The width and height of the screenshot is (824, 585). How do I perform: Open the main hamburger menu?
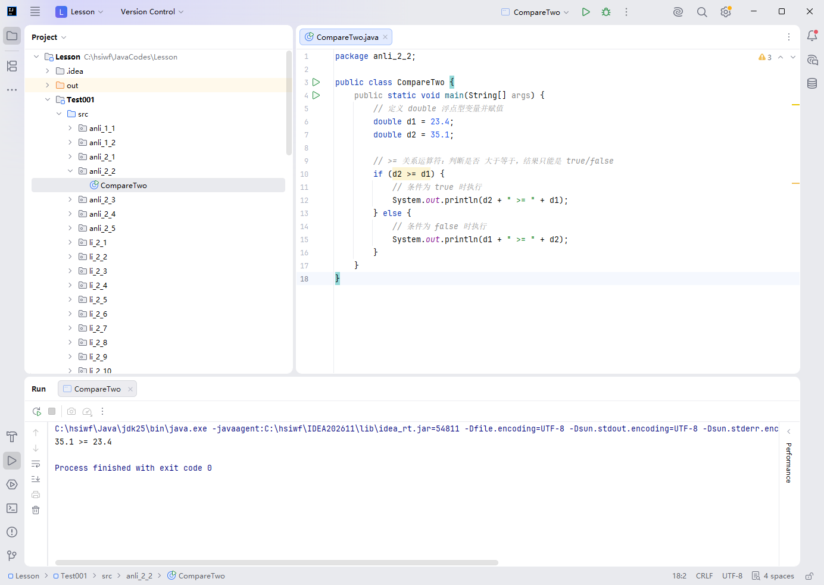point(35,11)
